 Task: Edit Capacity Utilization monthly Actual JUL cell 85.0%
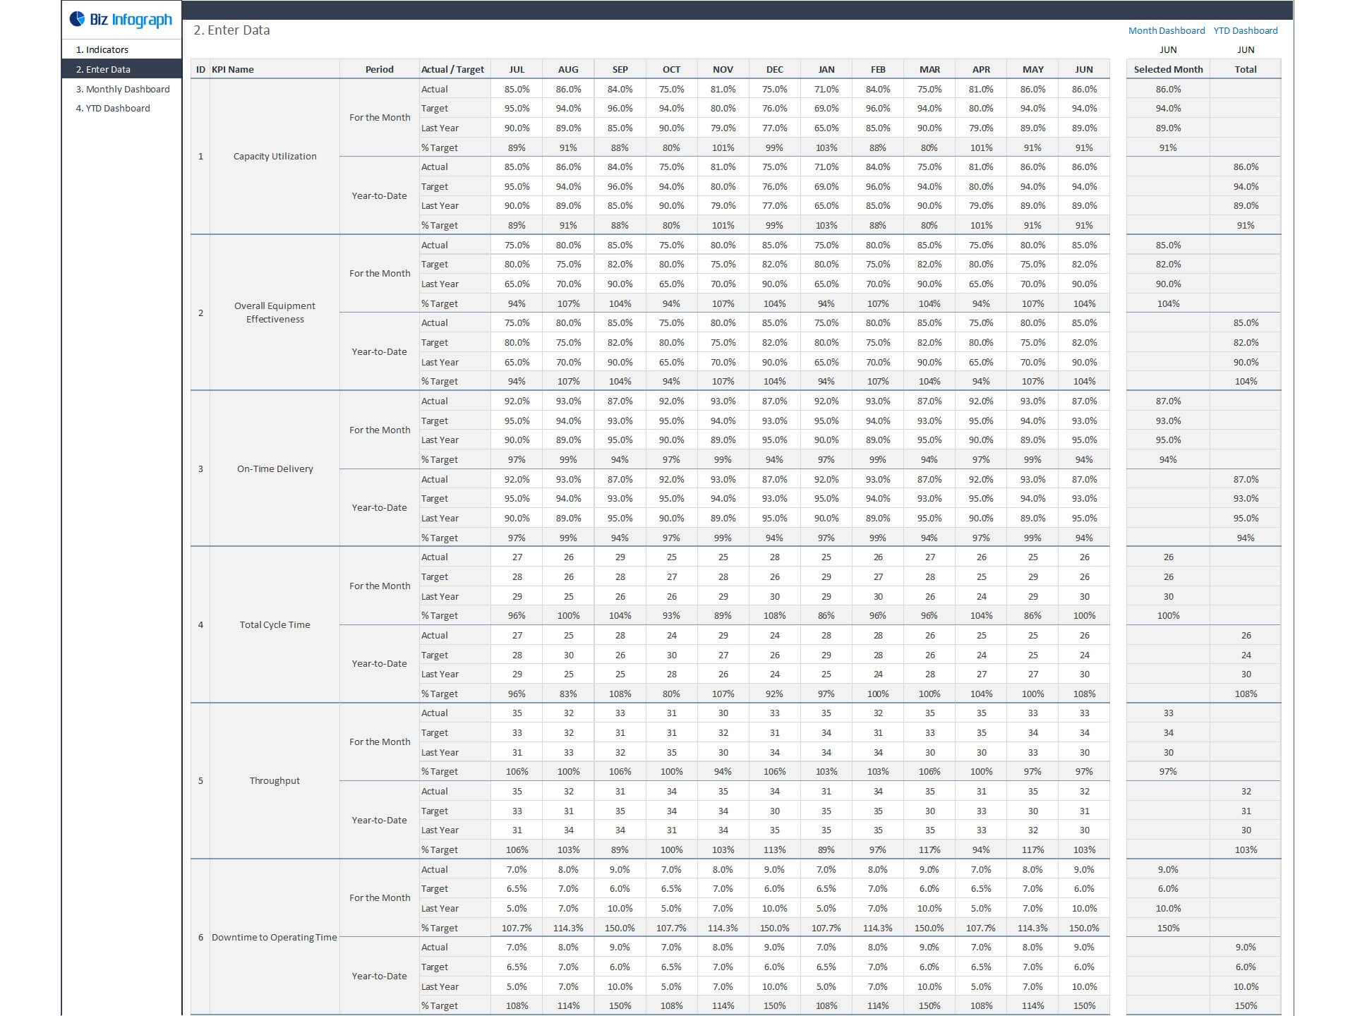click(x=517, y=89)
